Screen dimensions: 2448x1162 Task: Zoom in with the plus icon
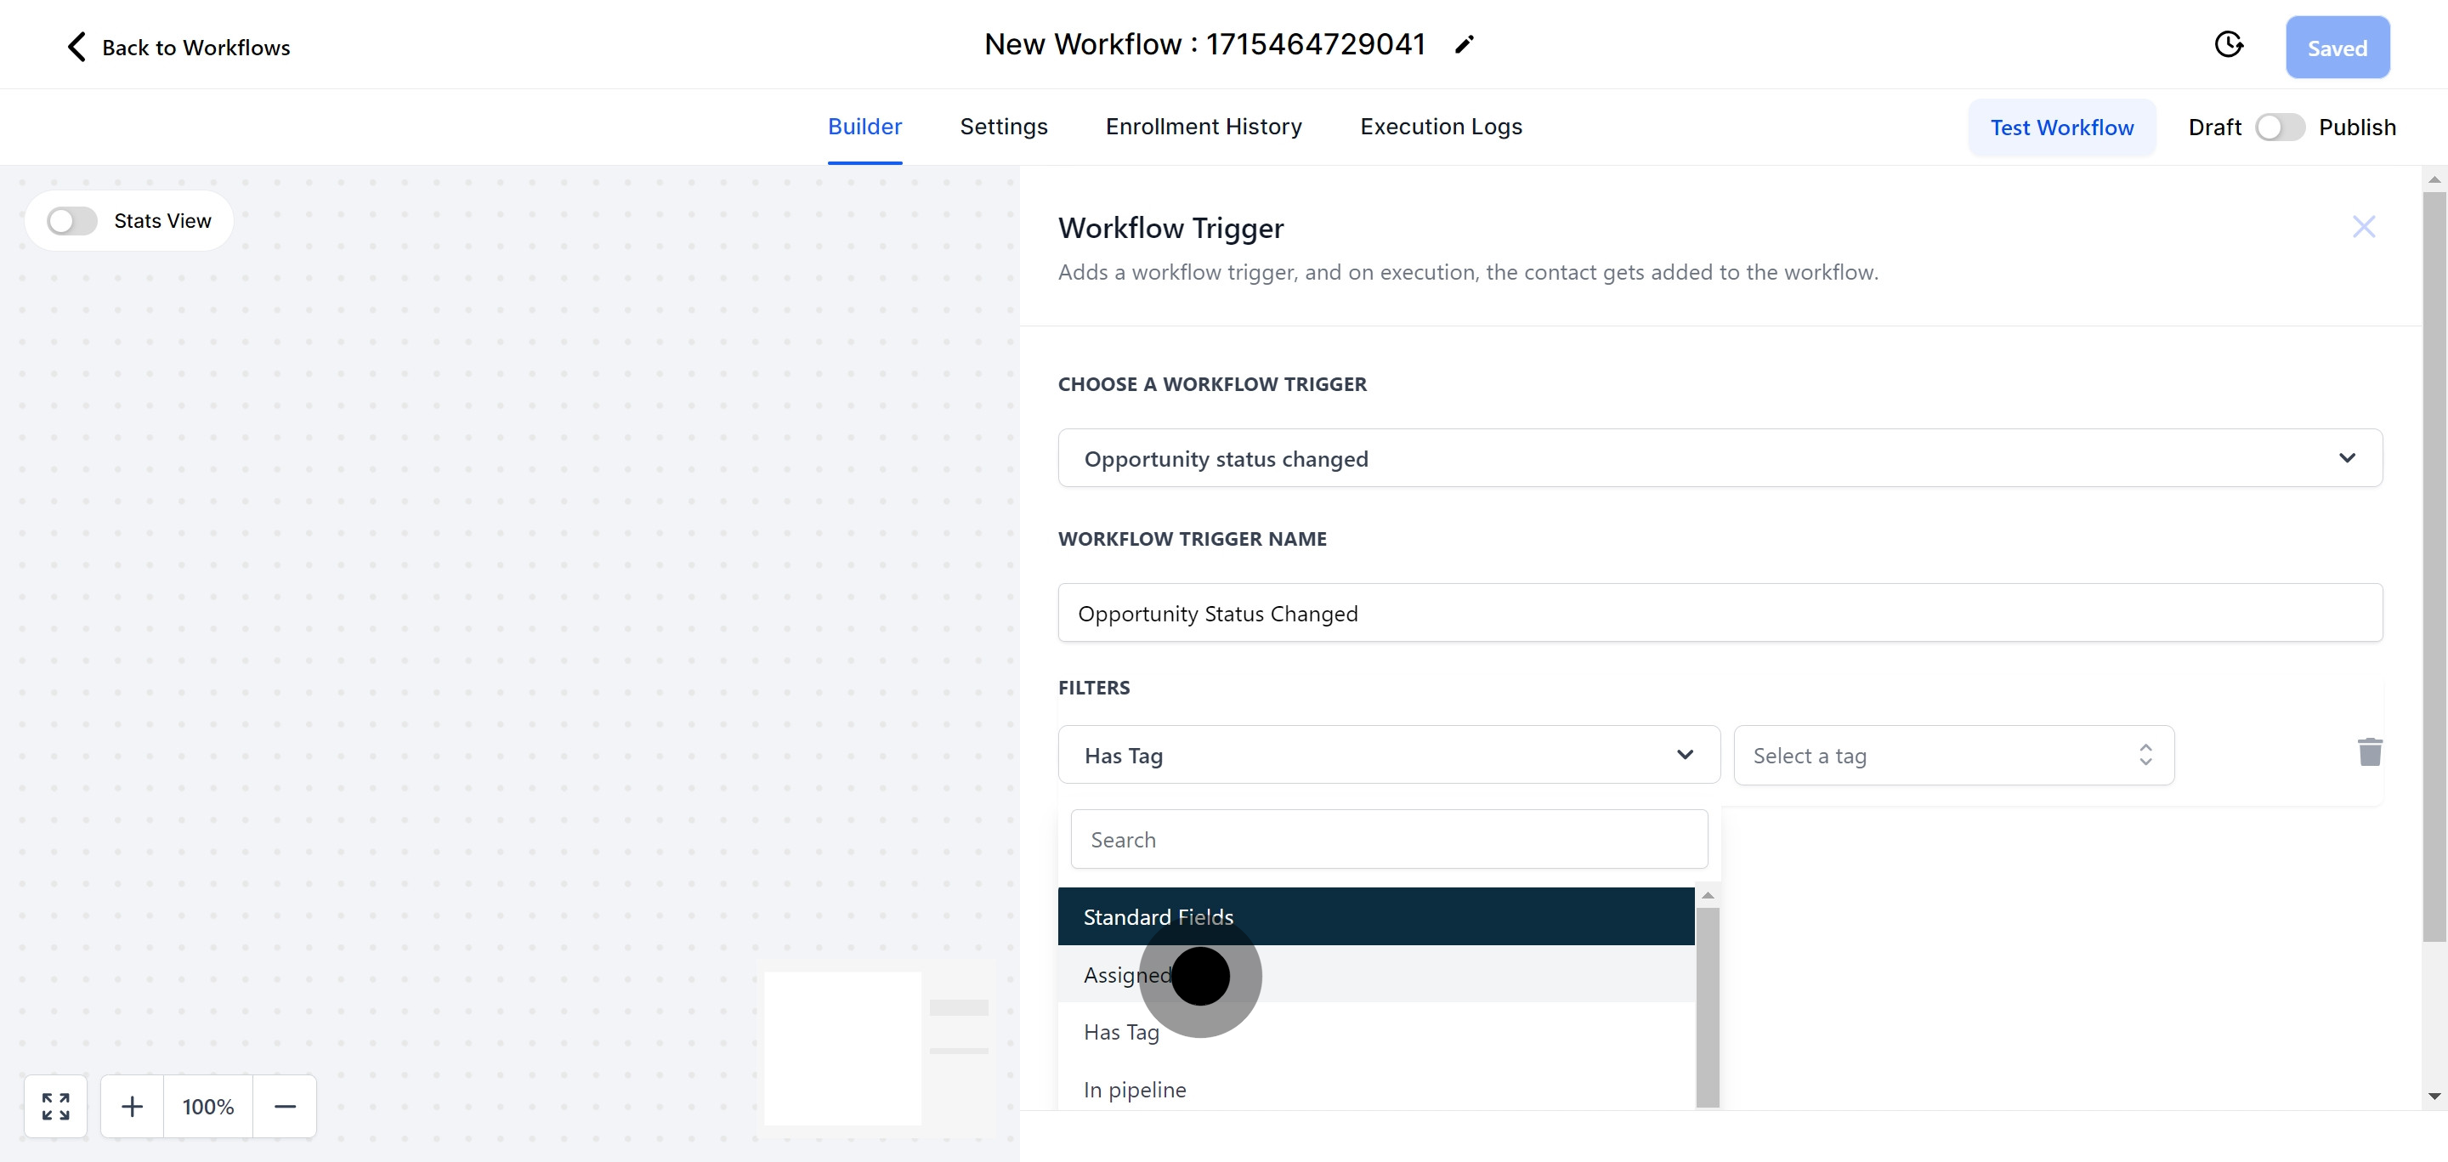(x=132, y=1106)
